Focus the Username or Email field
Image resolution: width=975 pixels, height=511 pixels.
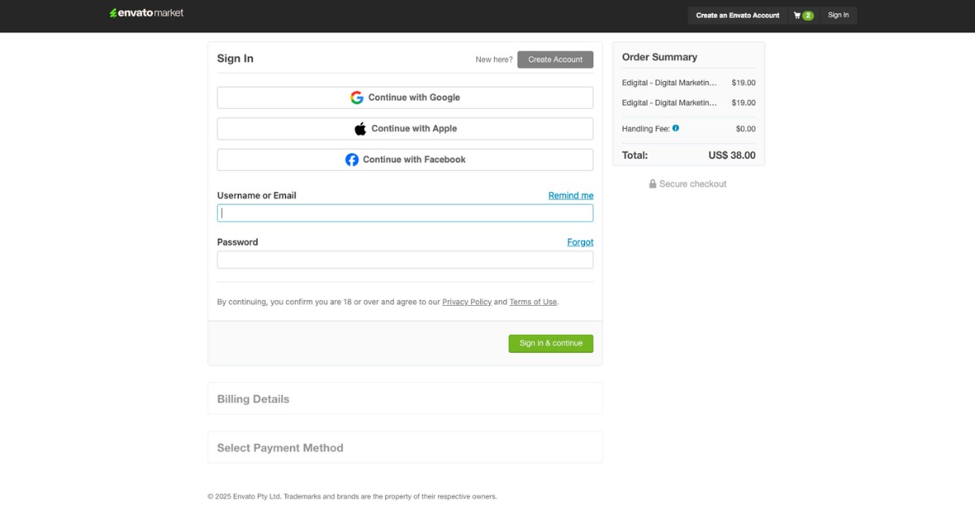(x=405, y=213)
